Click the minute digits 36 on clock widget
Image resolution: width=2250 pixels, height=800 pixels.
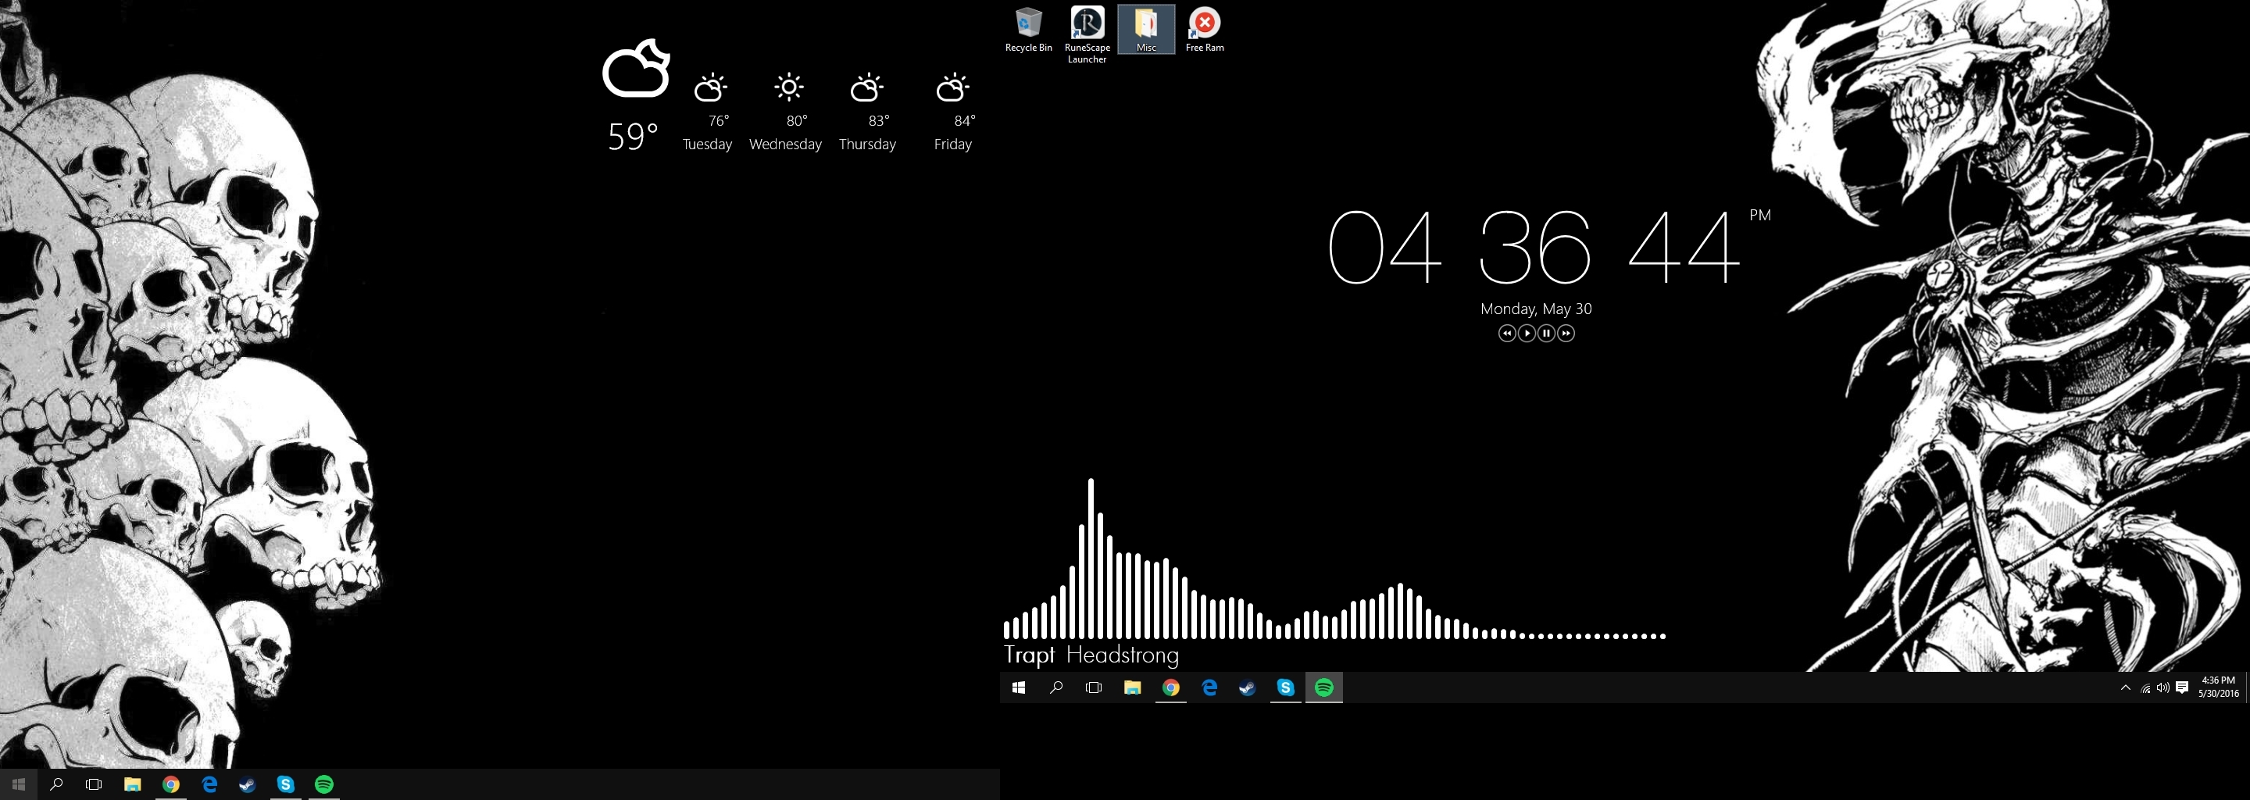click(1534, 247)
